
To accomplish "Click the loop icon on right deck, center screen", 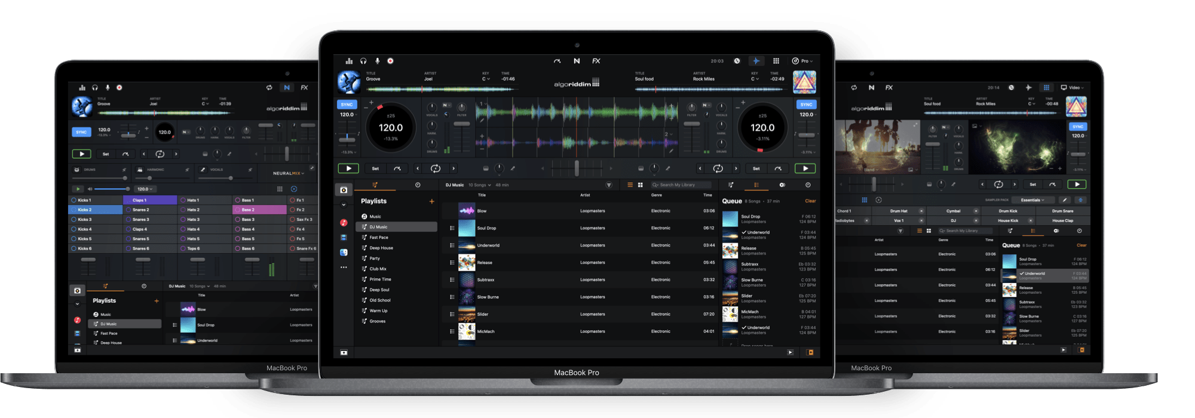I will [x=718, y=168].
